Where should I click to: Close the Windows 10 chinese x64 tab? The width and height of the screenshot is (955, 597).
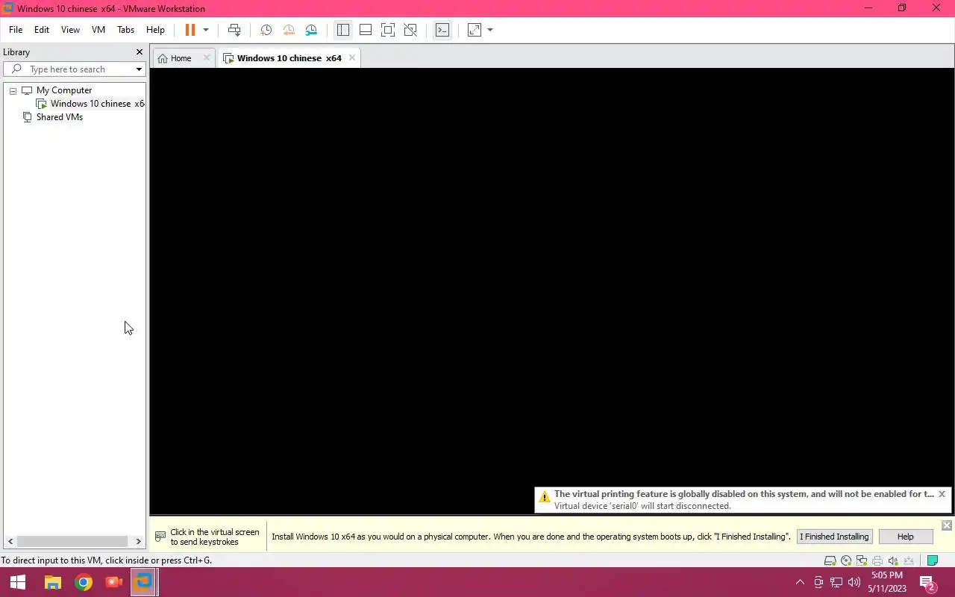click(352, 57)
